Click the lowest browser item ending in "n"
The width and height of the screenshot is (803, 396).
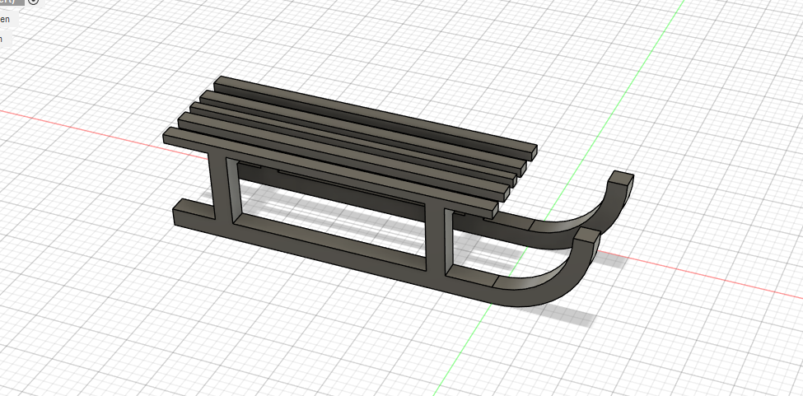tap(3, 38)
